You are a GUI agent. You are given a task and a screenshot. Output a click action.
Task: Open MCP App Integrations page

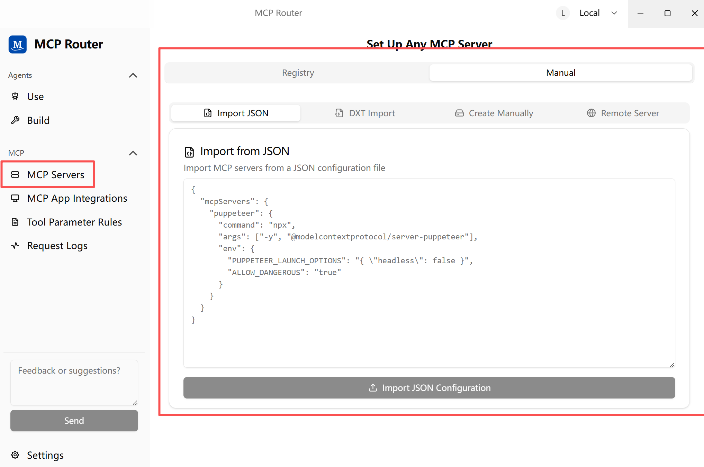tap(74, 198)
